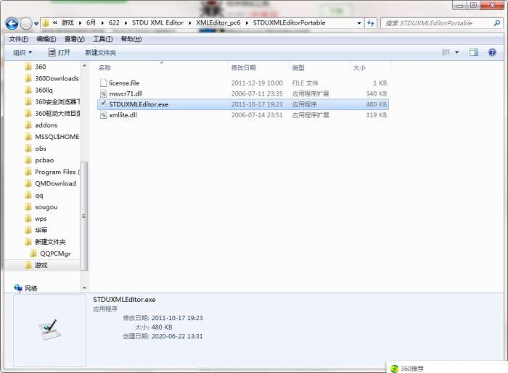The height and width of the screenshot is (373, 508).
Task: Click the 新建文件夹 folder icon in sidebar
Action: coord(28,241)
